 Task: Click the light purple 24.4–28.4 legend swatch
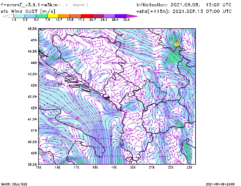click(109, 16)
